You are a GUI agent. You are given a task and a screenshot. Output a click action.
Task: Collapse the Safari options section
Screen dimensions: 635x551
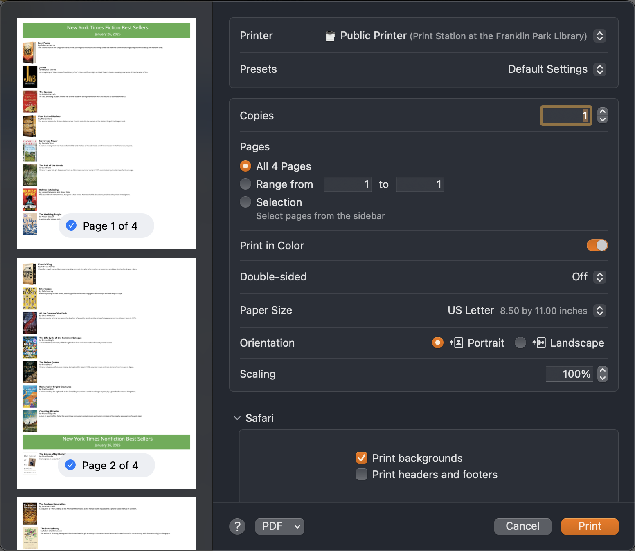237,418
